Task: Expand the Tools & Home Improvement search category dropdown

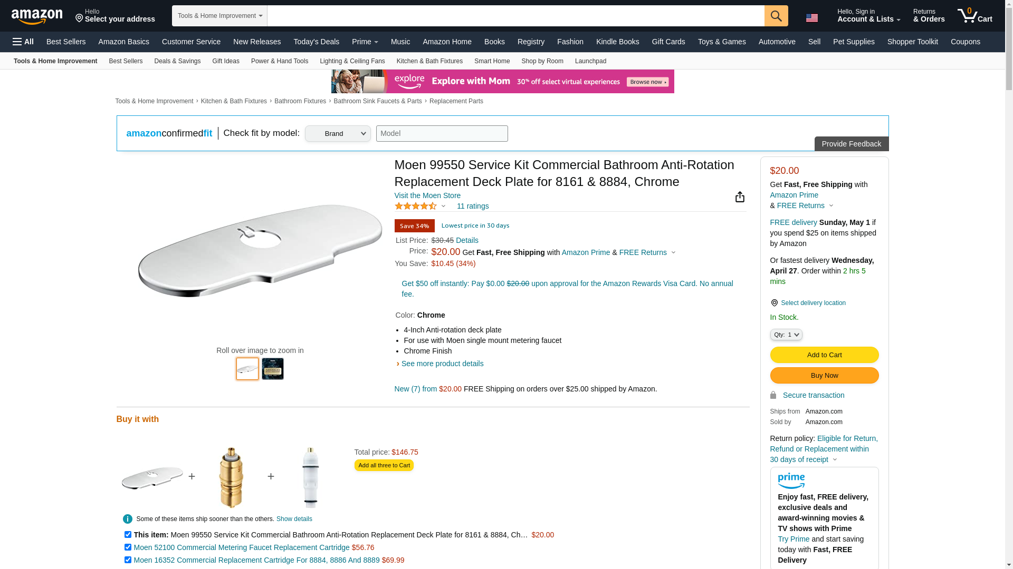Action: [x=219, y=16]
